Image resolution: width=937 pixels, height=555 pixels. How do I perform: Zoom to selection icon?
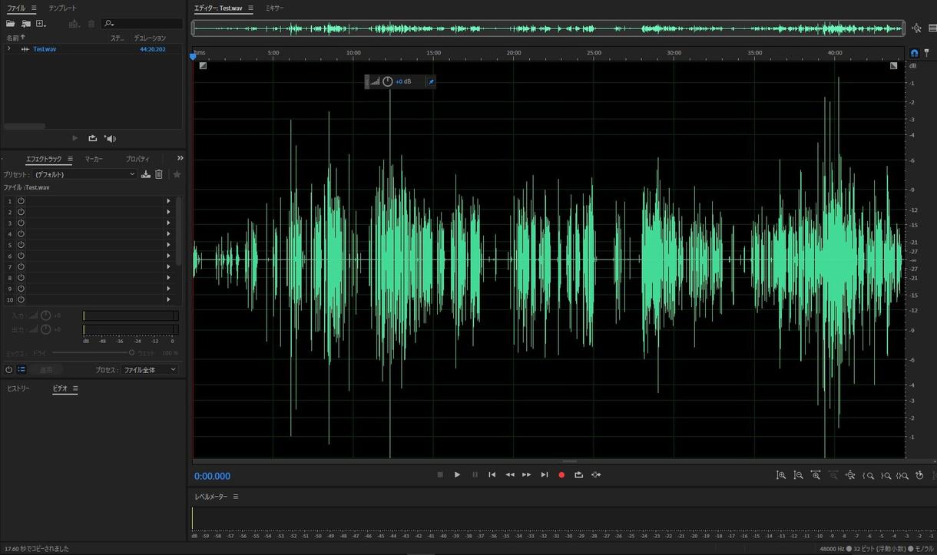[903, 475]
